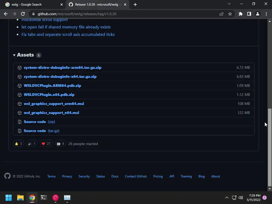Open the Training footer link
272x204 pixels.
(x=186, y=176)
